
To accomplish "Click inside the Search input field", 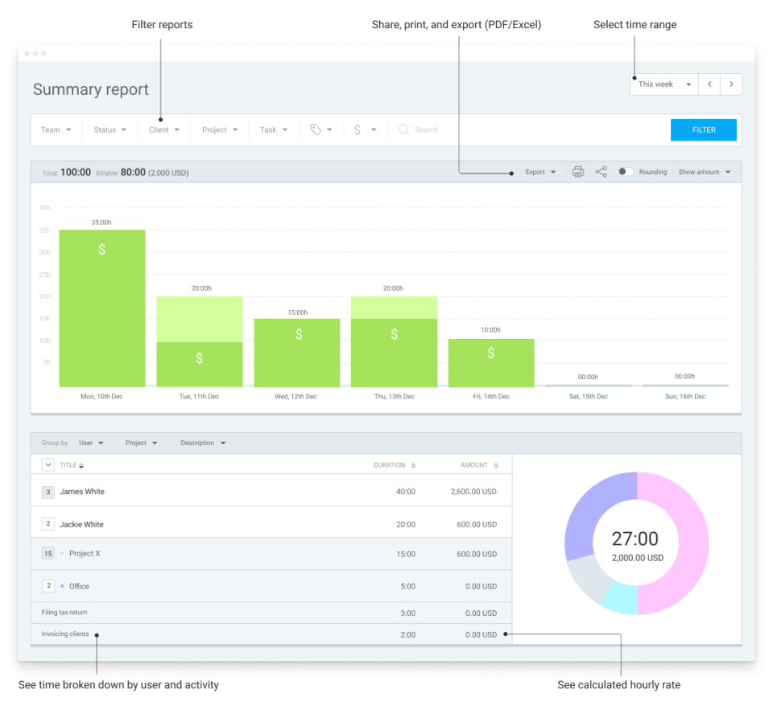I will click(427, 130).
